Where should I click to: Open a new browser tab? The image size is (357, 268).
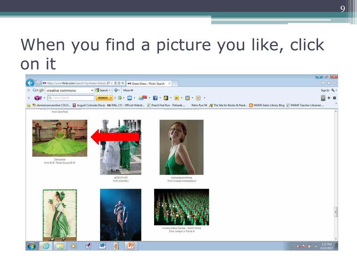(175, 84)
